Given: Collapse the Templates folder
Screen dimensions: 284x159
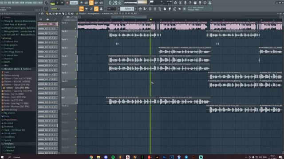Looking at the screenshot, I should pos(9,144).
